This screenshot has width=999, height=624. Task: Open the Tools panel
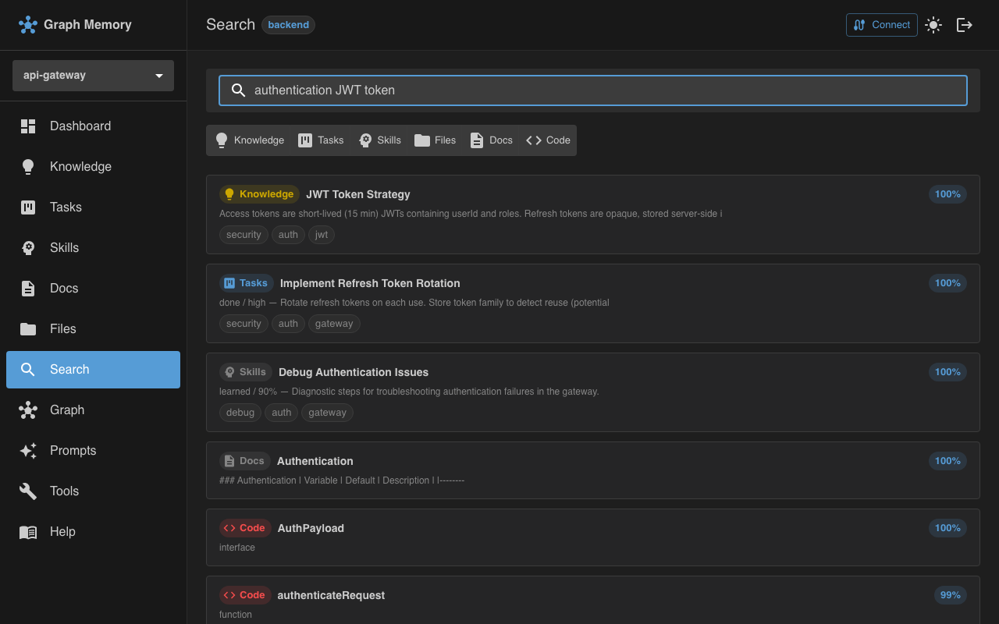pos(63,491)
